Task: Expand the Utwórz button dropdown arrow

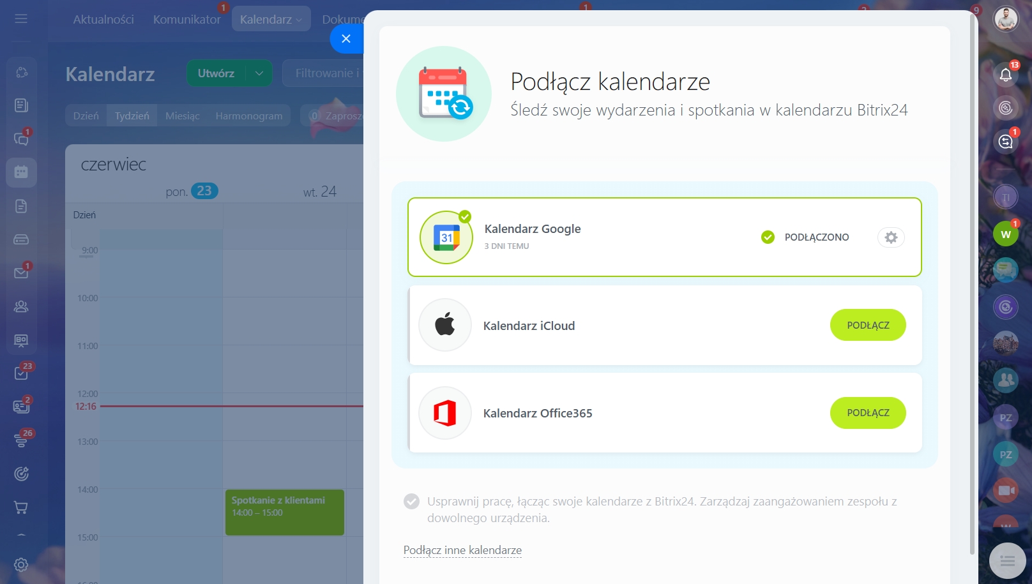Action: [x=259, y=73]
